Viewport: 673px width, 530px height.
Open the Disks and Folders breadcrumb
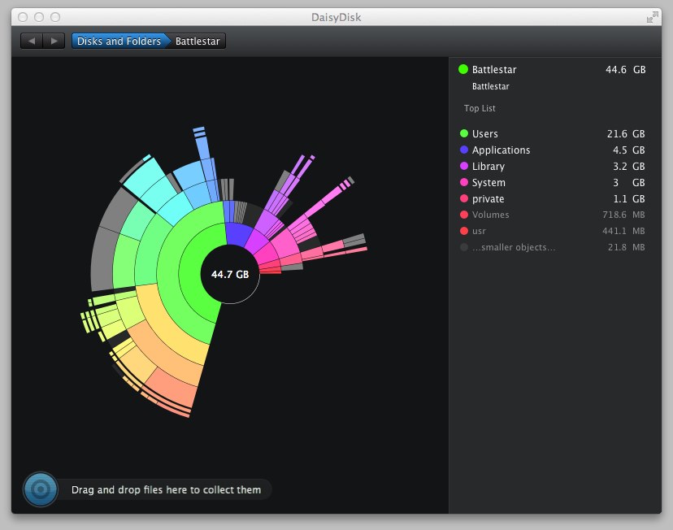119,41
